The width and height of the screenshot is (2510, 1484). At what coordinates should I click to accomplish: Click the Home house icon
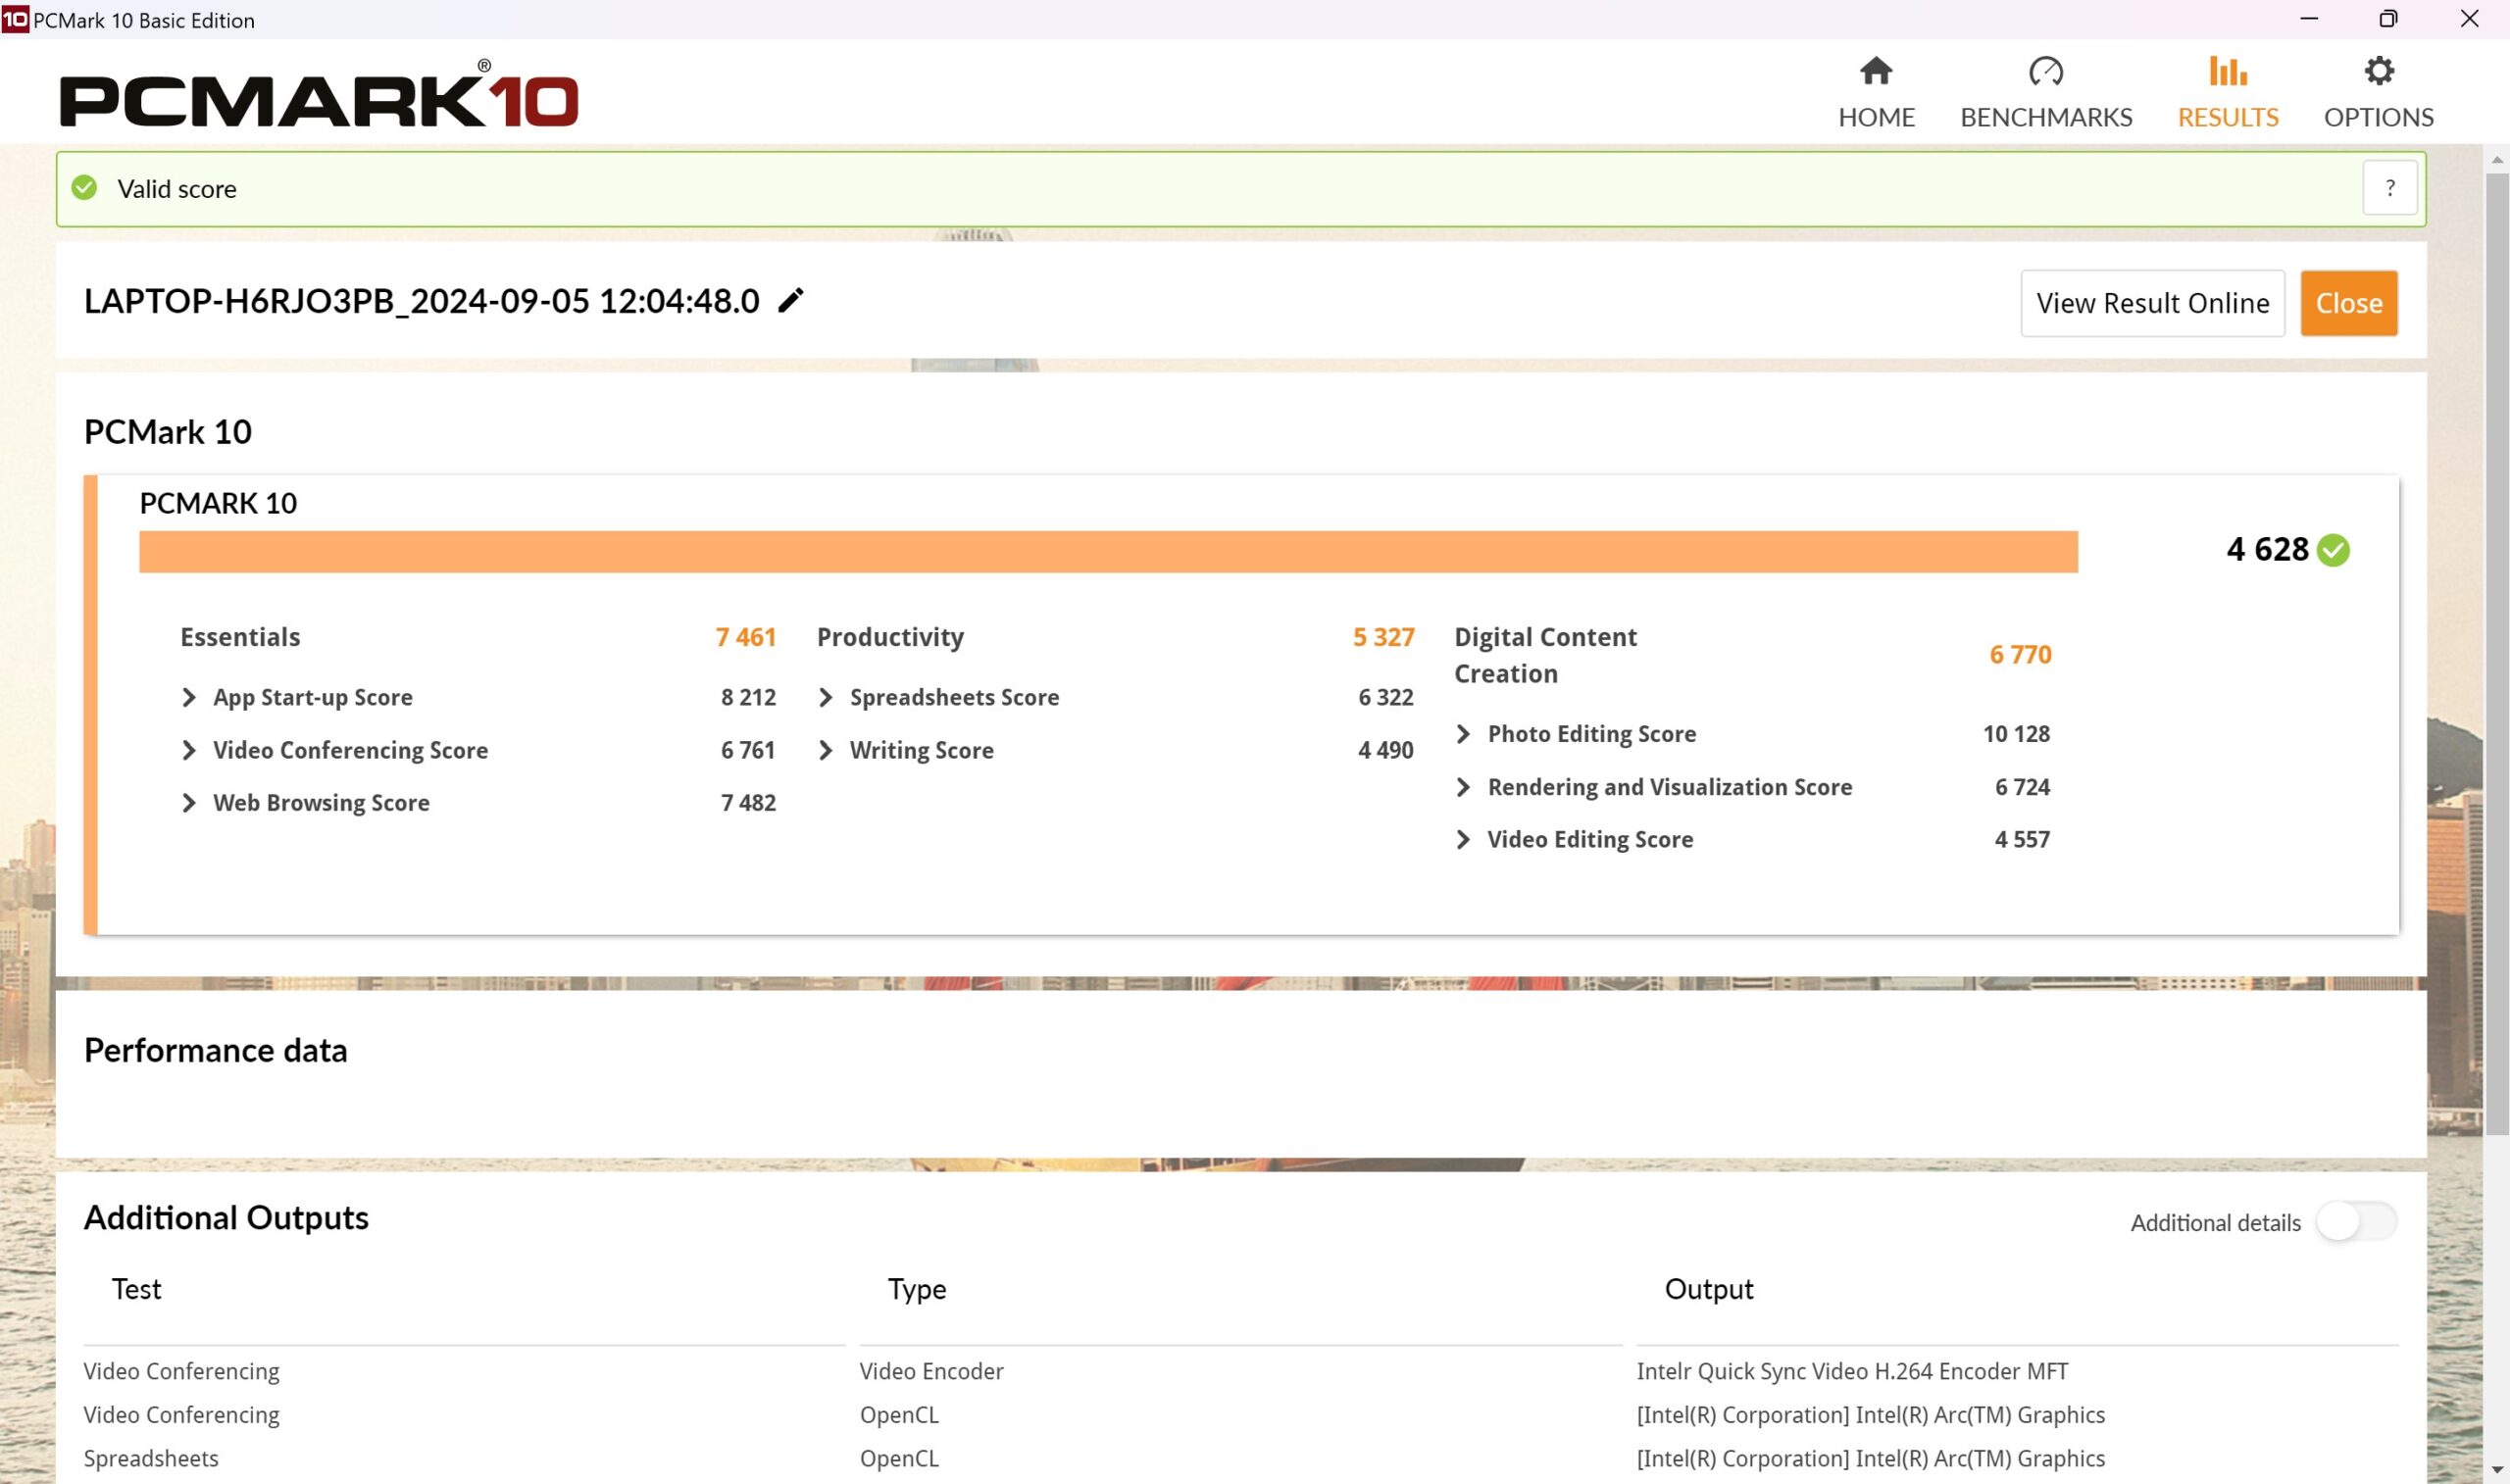click(x=1875, y=71)
